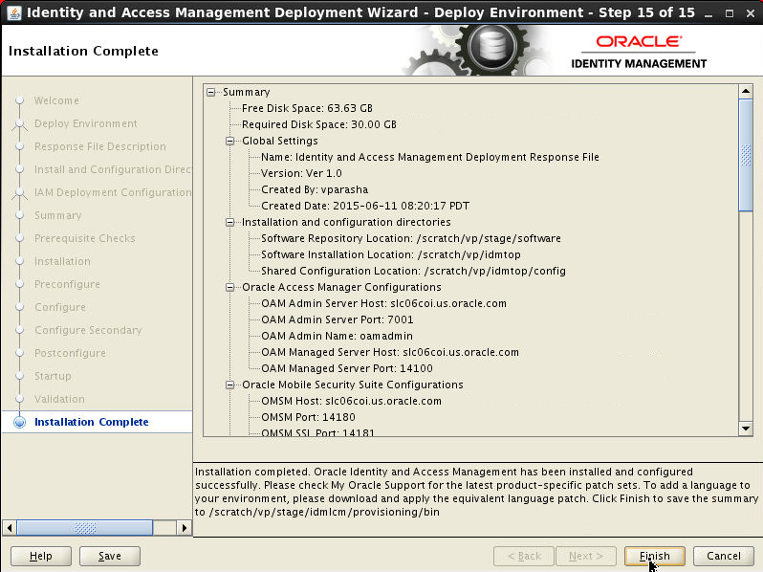Click the steps pane scroll-right arrow
Viewport: 763px width, 572px height.
click(x=184, y=528)
